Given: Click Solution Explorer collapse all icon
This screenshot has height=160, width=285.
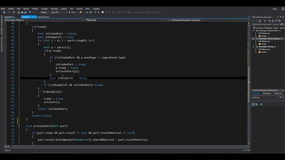Looking at the screenshot, I should pos(276,21).
